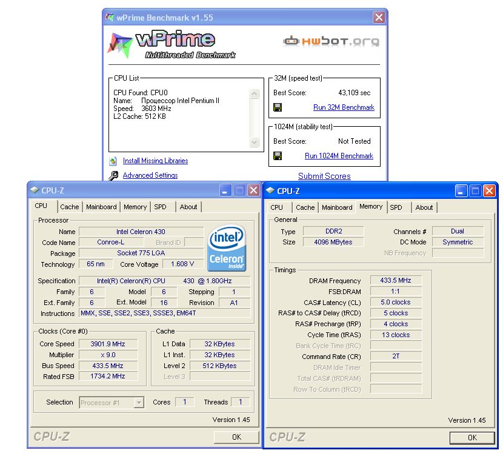Click the wrench icon for Advanced Settings

click(113, 176)
